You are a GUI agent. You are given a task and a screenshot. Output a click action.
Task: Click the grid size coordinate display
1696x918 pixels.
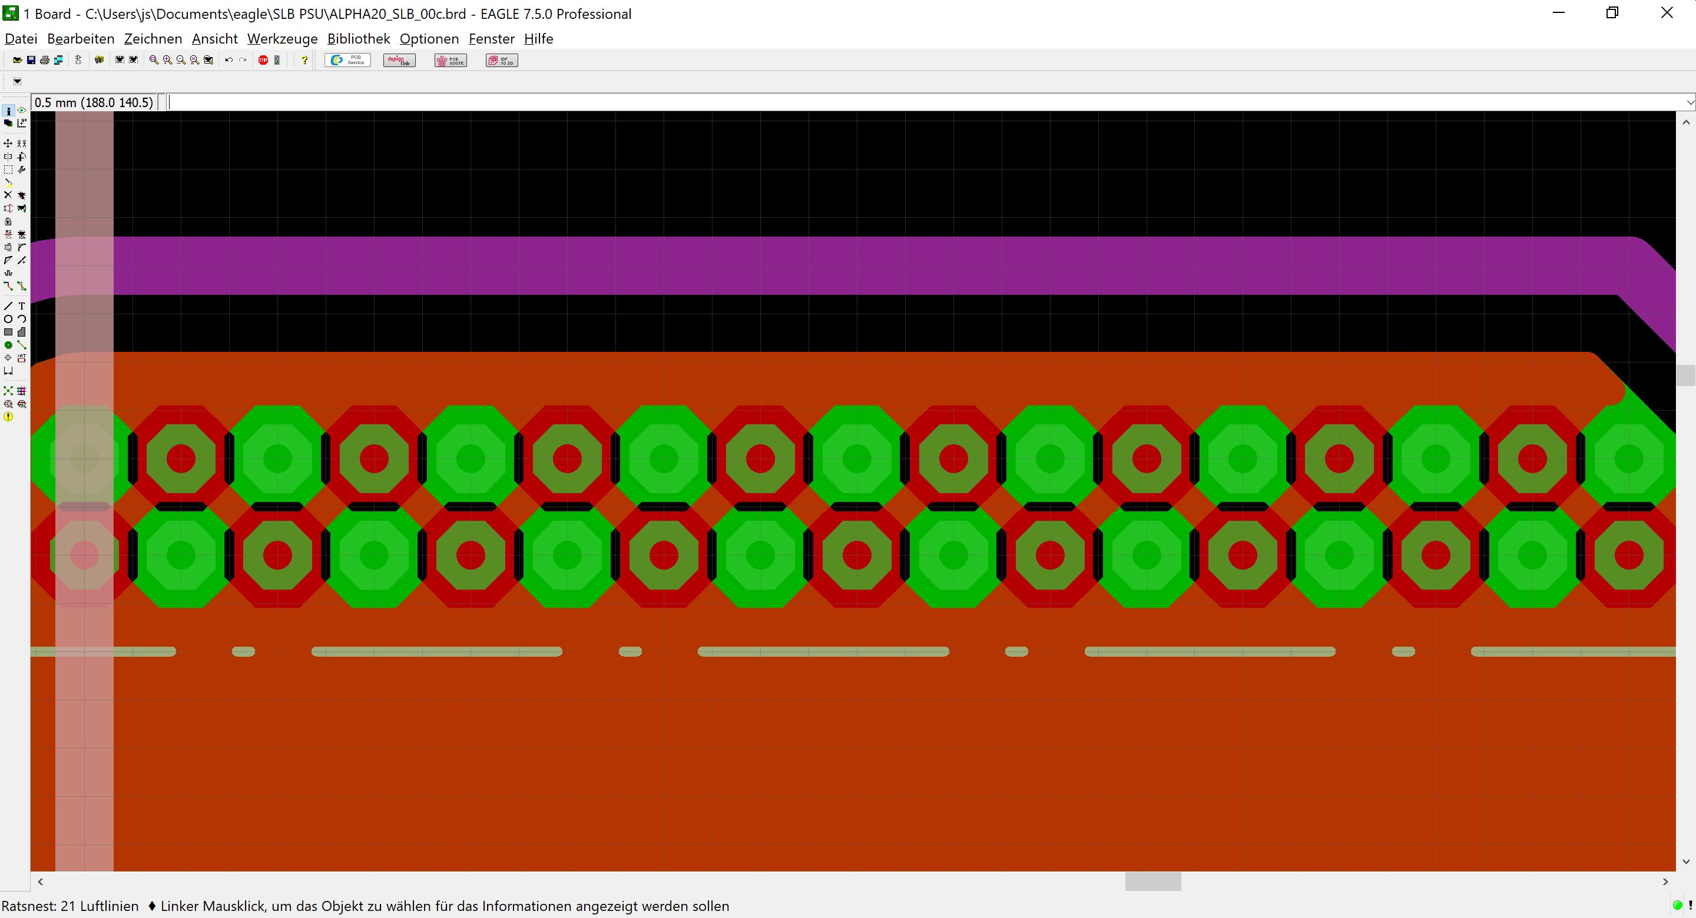tap(94, 102)
